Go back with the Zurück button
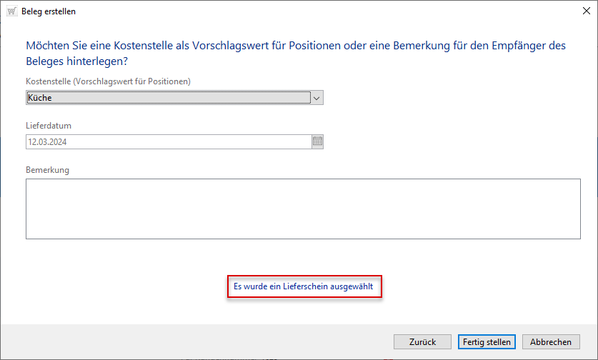 [422, 342]
